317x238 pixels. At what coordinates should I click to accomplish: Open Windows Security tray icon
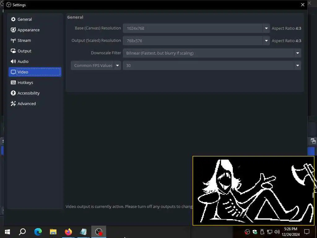pos(255,232)
